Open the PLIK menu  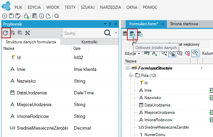coord(18,7)
